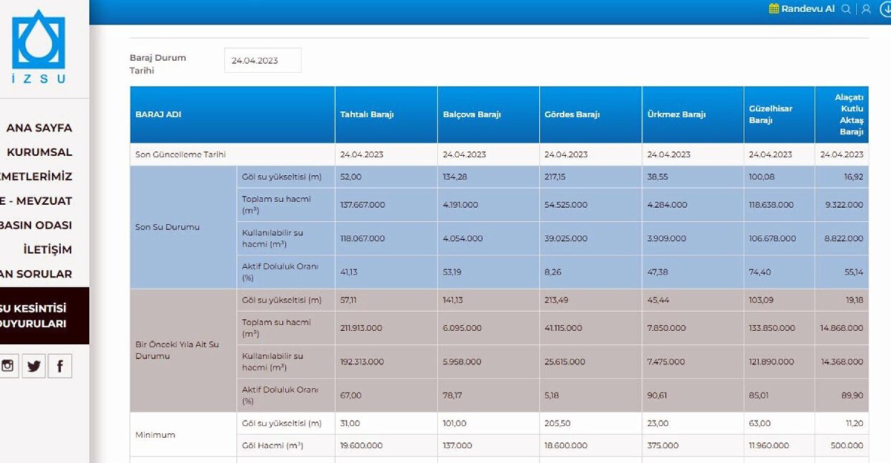Select the Güzelhisar Barajı column header
The image size is (891, 463).
coord(771,114)
